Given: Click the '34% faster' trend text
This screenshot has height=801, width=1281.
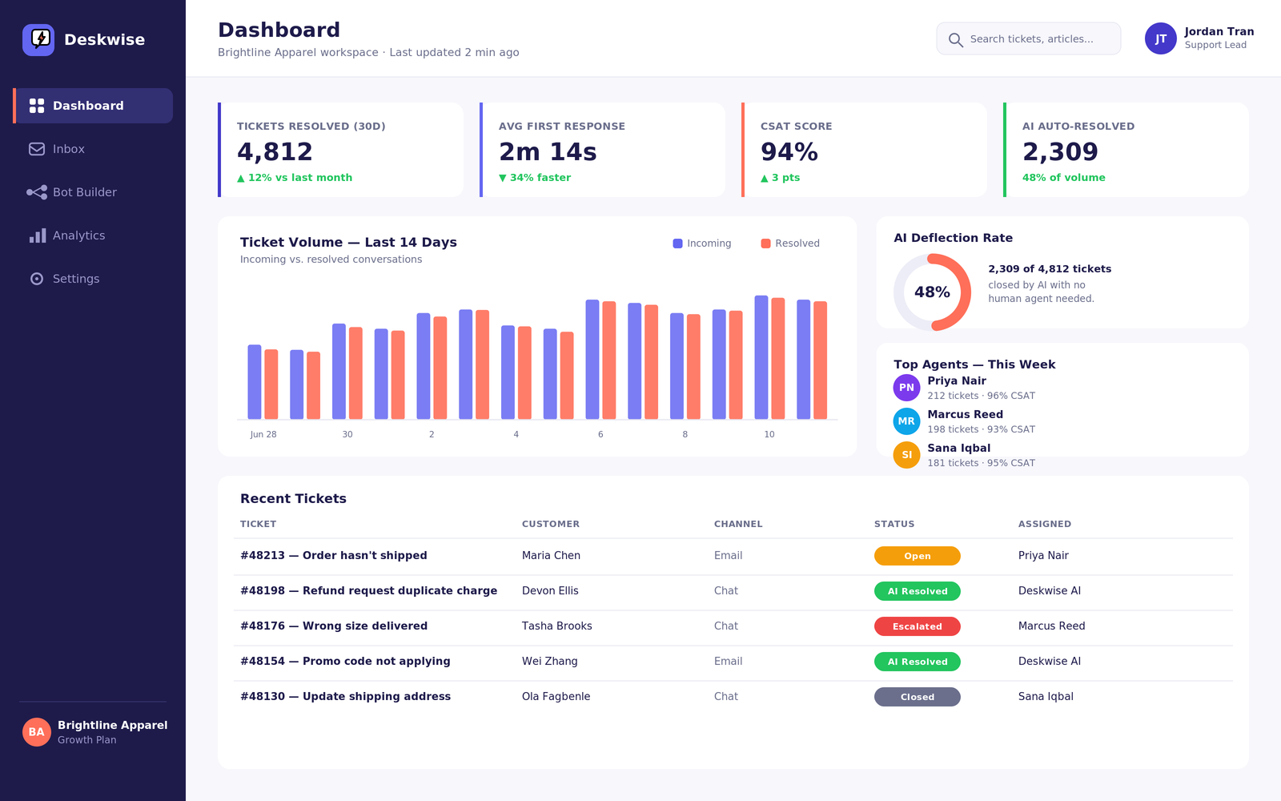Looking at the screenshot, I should [x=535, y=178].
